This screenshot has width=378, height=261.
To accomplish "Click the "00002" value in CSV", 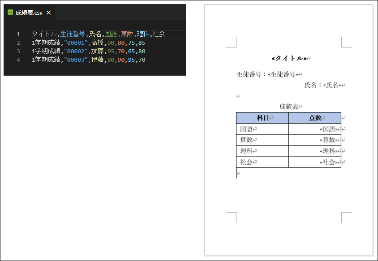I will tap(76, 51).
